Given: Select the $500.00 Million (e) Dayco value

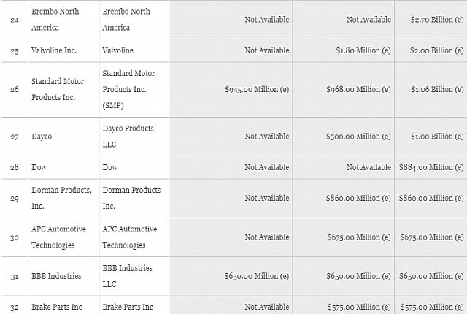Looking at the screenshot, I should click(x=358, y=136).
